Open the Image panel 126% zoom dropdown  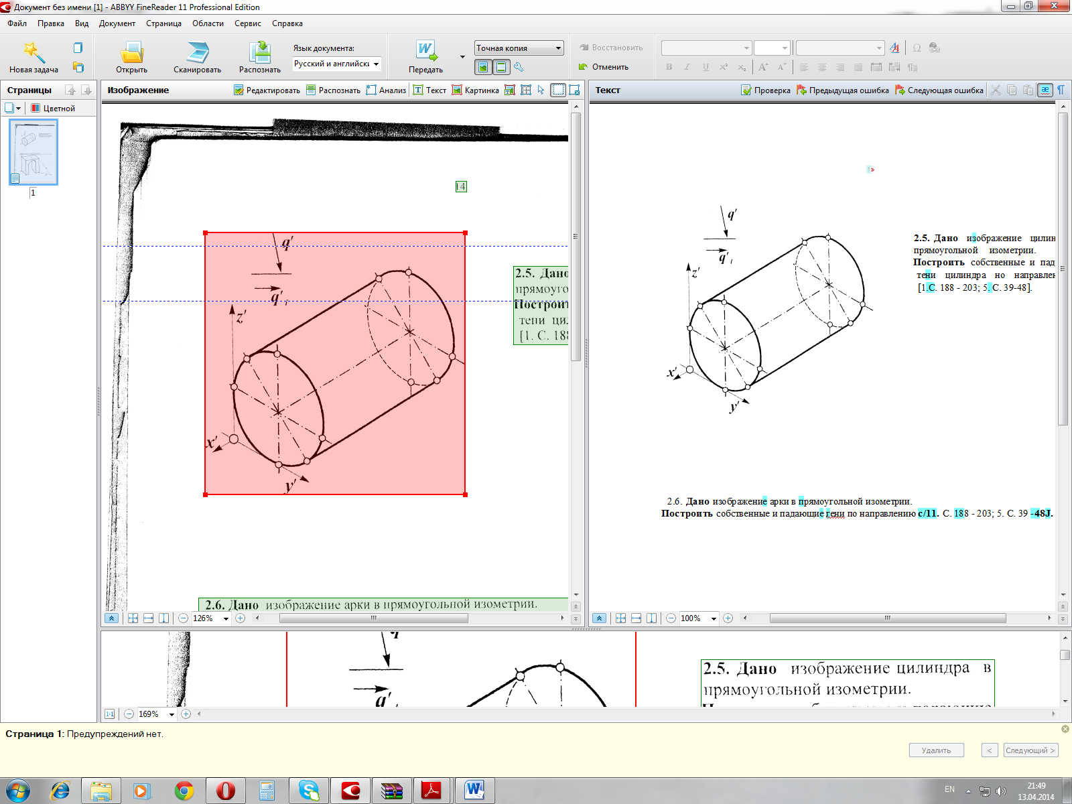(226, 618)
